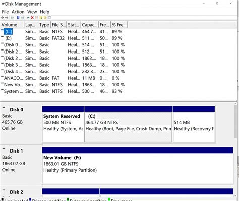Click the Disk Management title bar icon

tap(3, 4)
